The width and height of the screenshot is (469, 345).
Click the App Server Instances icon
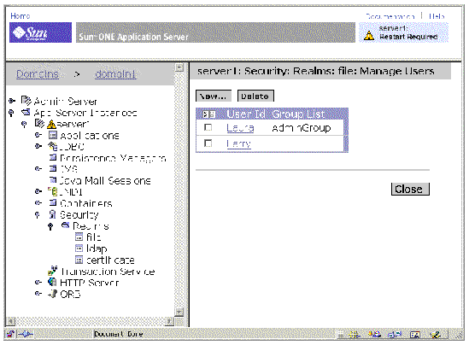click(x=26, y=112)
